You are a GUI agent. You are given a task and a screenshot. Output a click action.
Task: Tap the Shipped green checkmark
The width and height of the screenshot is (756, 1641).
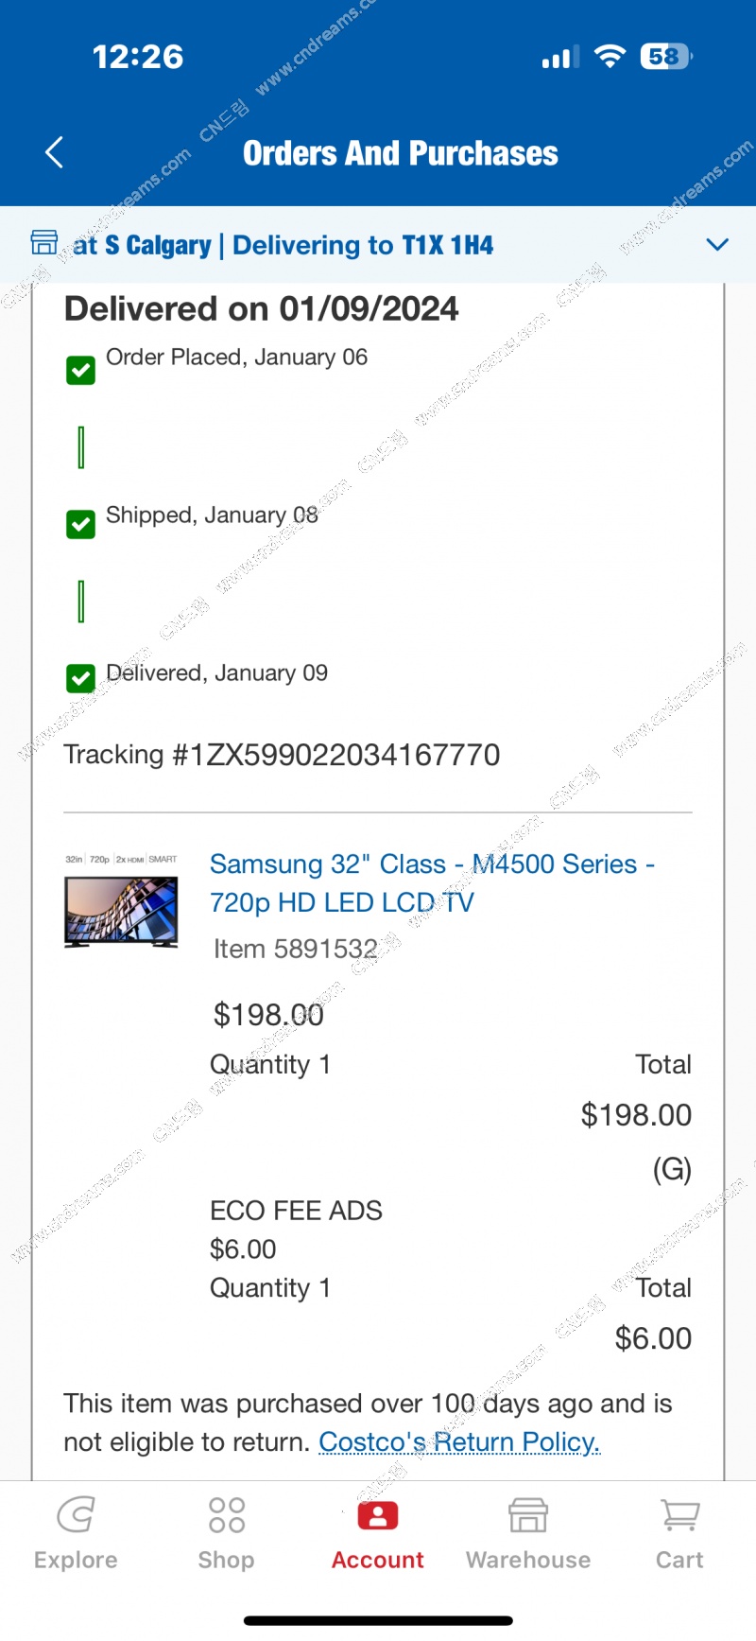pos(81,524)
